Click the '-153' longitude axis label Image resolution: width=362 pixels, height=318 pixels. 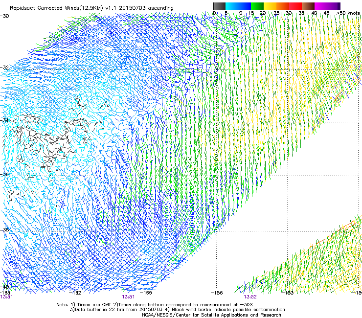287,293
